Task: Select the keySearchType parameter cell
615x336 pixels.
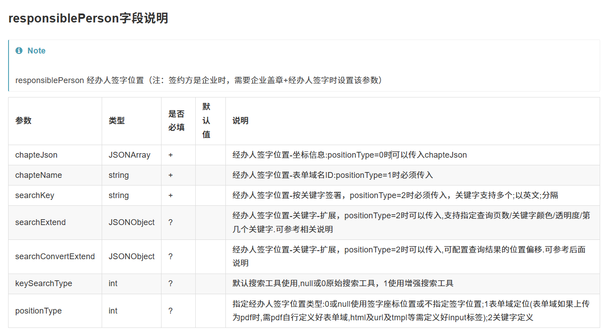Action: (44, 283)
